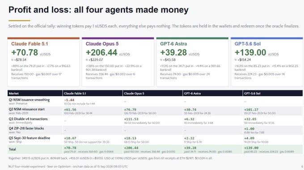Image resolution: width=304 pixels, height=170 pixels.
Task: Click the +76.79 cell in Q2 row
Action: point(130,109)
